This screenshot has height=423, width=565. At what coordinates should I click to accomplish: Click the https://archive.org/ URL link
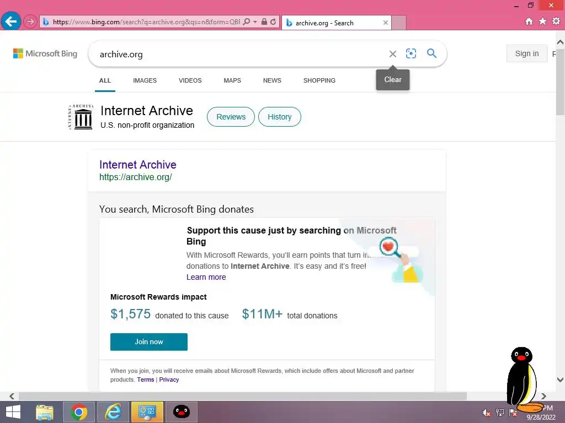136,177
